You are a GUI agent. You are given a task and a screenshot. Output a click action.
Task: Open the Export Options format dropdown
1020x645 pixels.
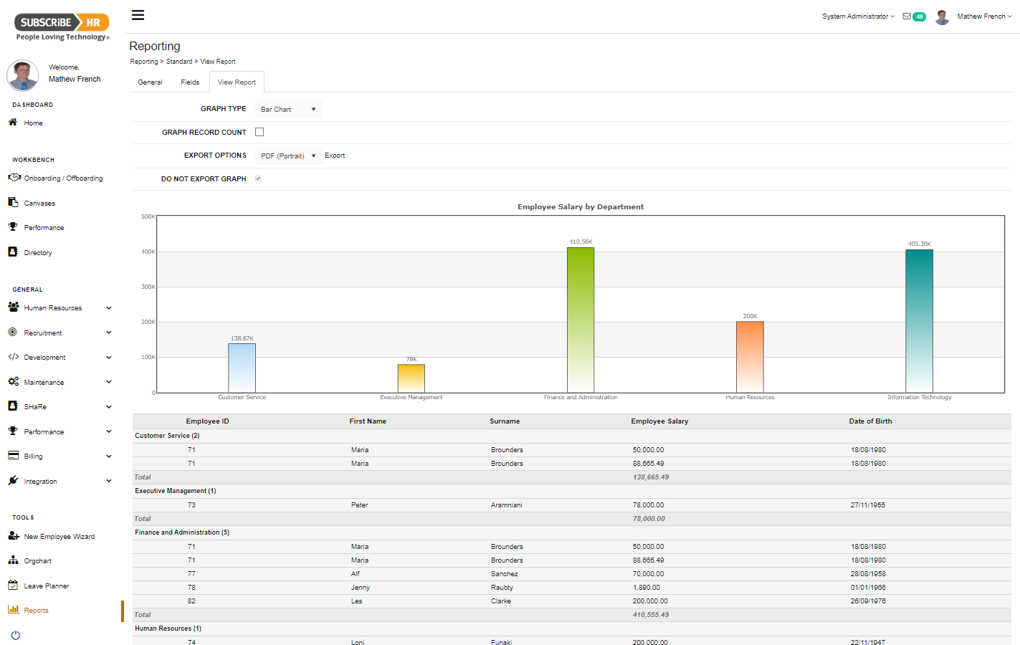pos(288,156)
